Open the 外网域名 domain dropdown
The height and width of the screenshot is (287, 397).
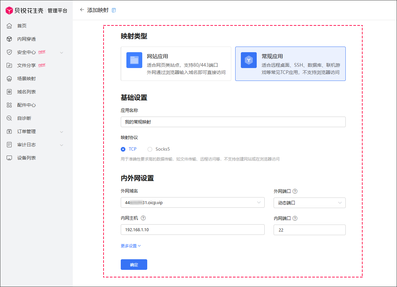pyautogui.click(x=193, y=203)
